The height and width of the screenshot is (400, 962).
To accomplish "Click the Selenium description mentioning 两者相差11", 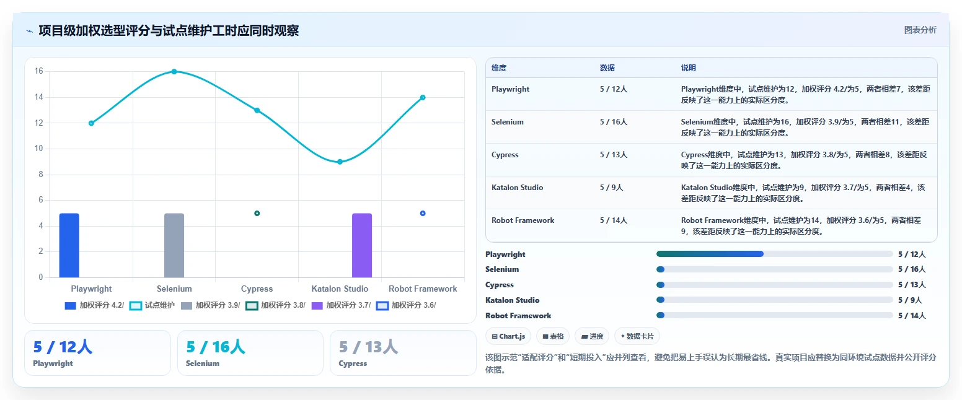I will [x=805, y=127].
